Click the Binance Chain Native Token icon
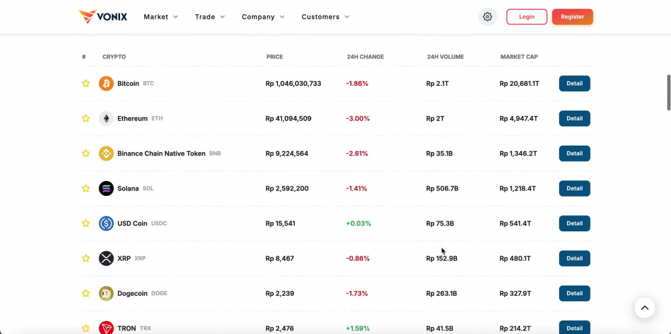The image size is (671, 334). pyautogui.click(x=106, y=154)
